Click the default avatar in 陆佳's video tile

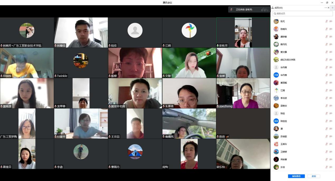135,30
